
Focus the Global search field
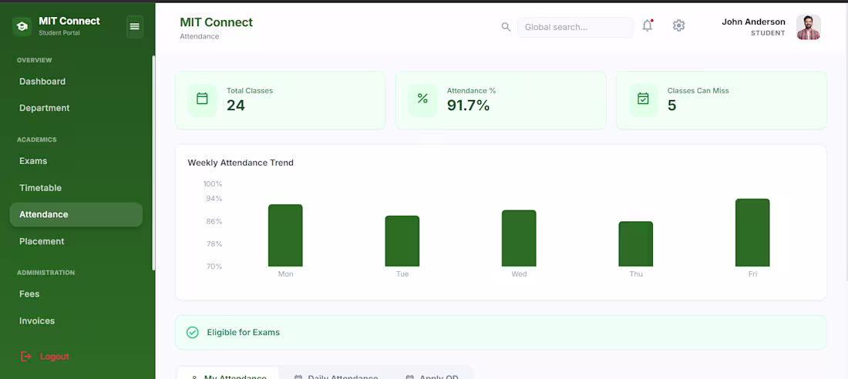(575, 27)
